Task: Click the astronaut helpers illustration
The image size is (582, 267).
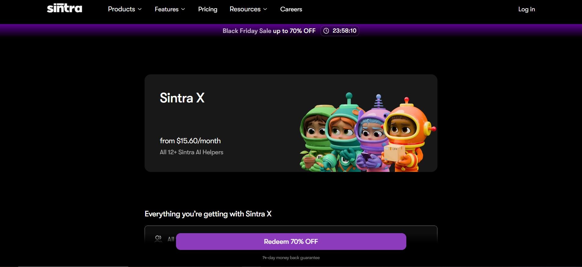Action: (x=368, y=133)
